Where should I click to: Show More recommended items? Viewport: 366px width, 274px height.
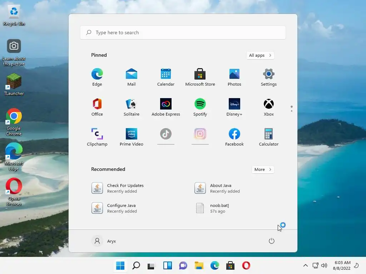coord(263,169)
